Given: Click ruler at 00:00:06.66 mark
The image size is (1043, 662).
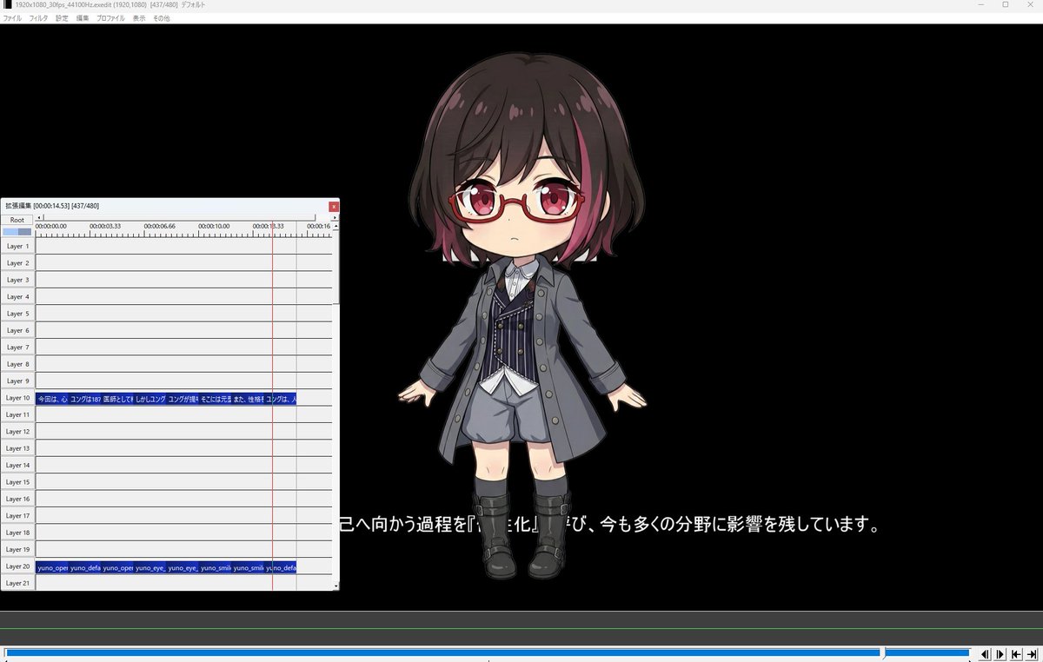Looking at the screenshot, I should pos(158,226).
